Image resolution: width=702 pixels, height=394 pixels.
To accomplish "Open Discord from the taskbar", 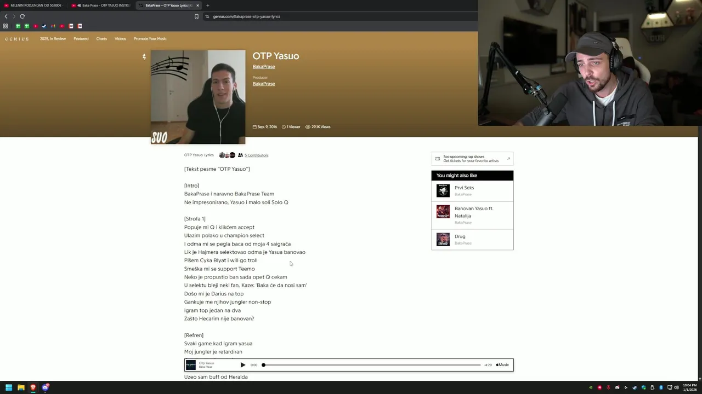I will 46,387.
